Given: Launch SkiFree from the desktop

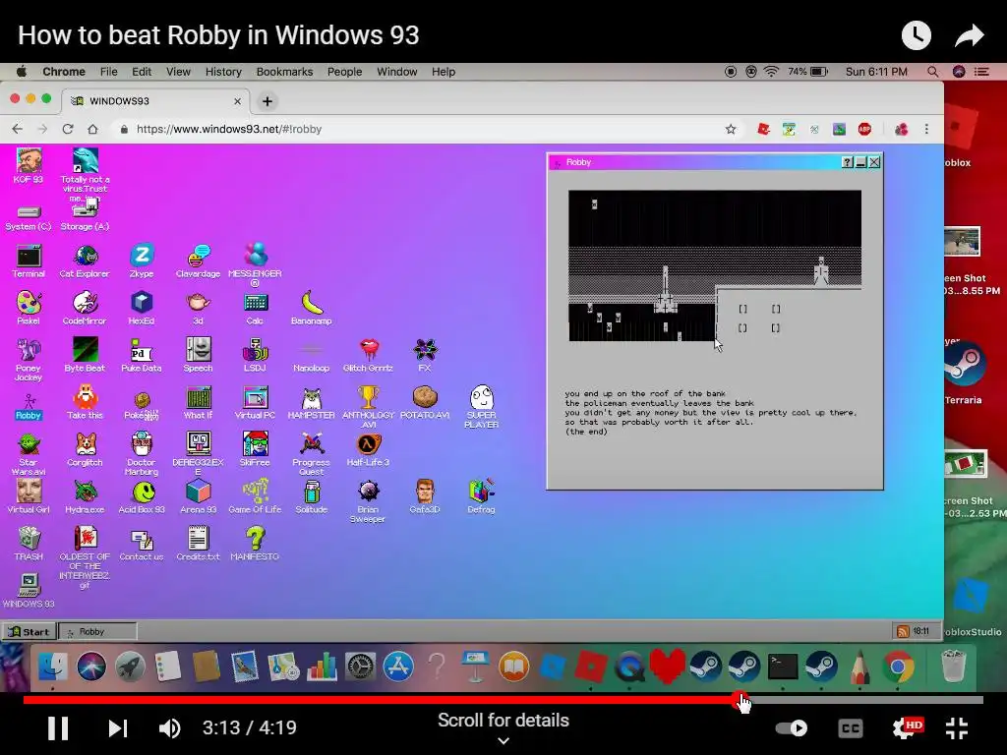Looking at the screenshot, I should [255, 449].
